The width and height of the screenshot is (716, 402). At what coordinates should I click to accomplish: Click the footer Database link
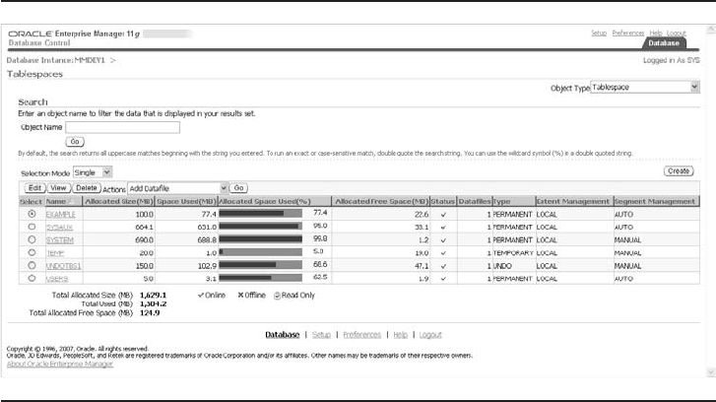[283, 335]
